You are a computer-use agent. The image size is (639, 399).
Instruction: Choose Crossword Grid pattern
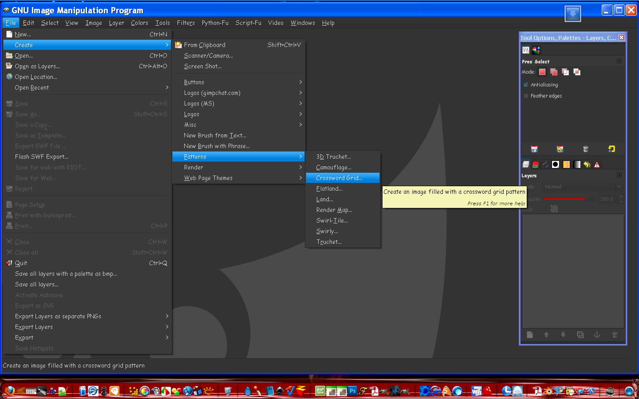pos(343,178)
